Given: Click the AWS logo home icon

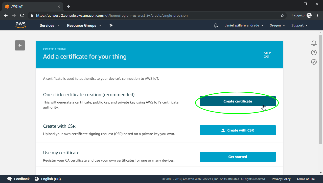Looking at the screenshot, I should point(20,25).
